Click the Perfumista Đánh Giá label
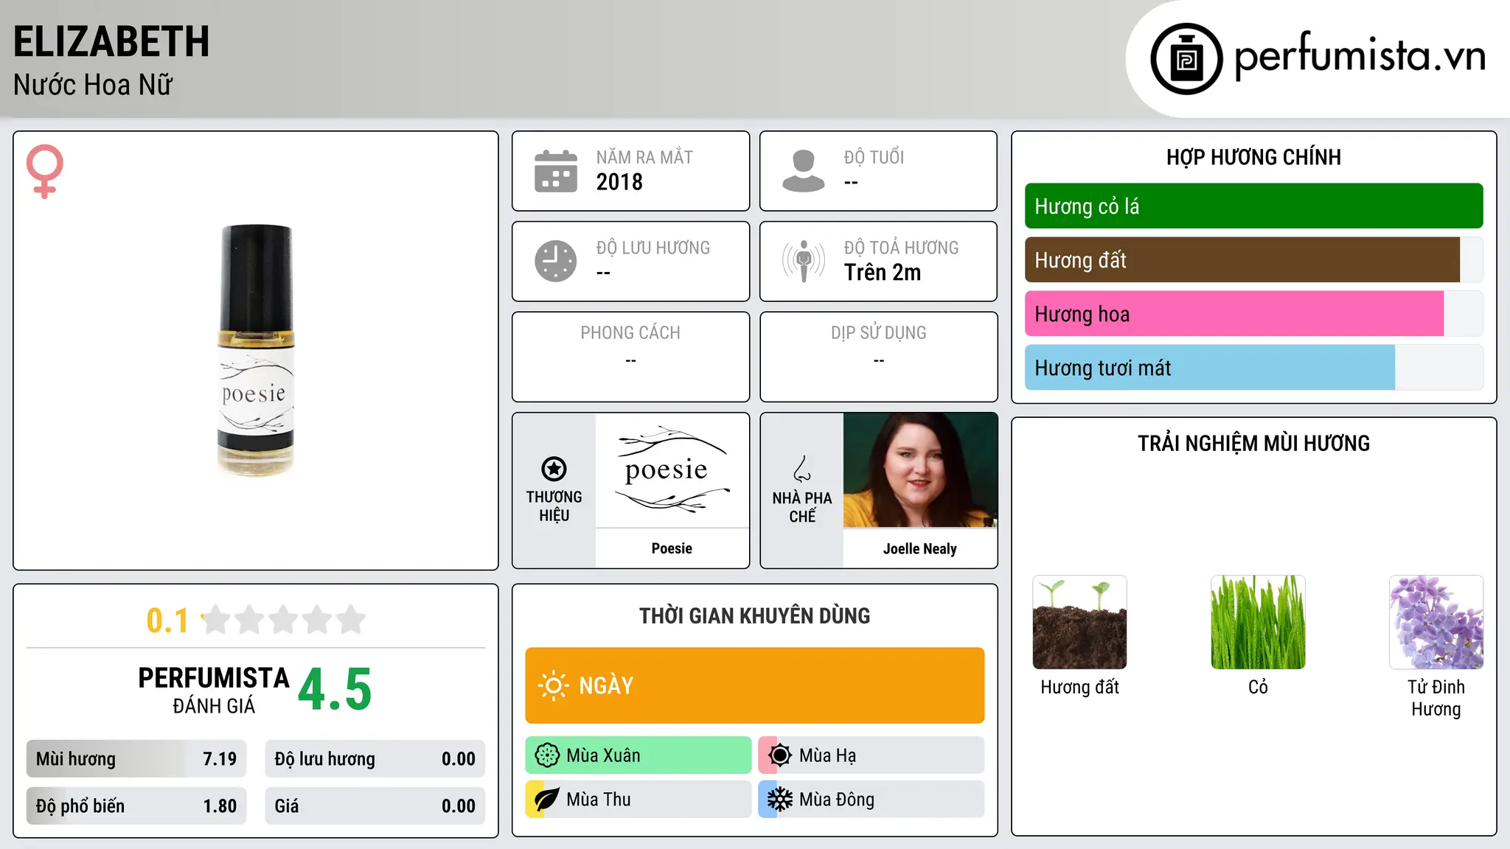 (x=214, y=690)
